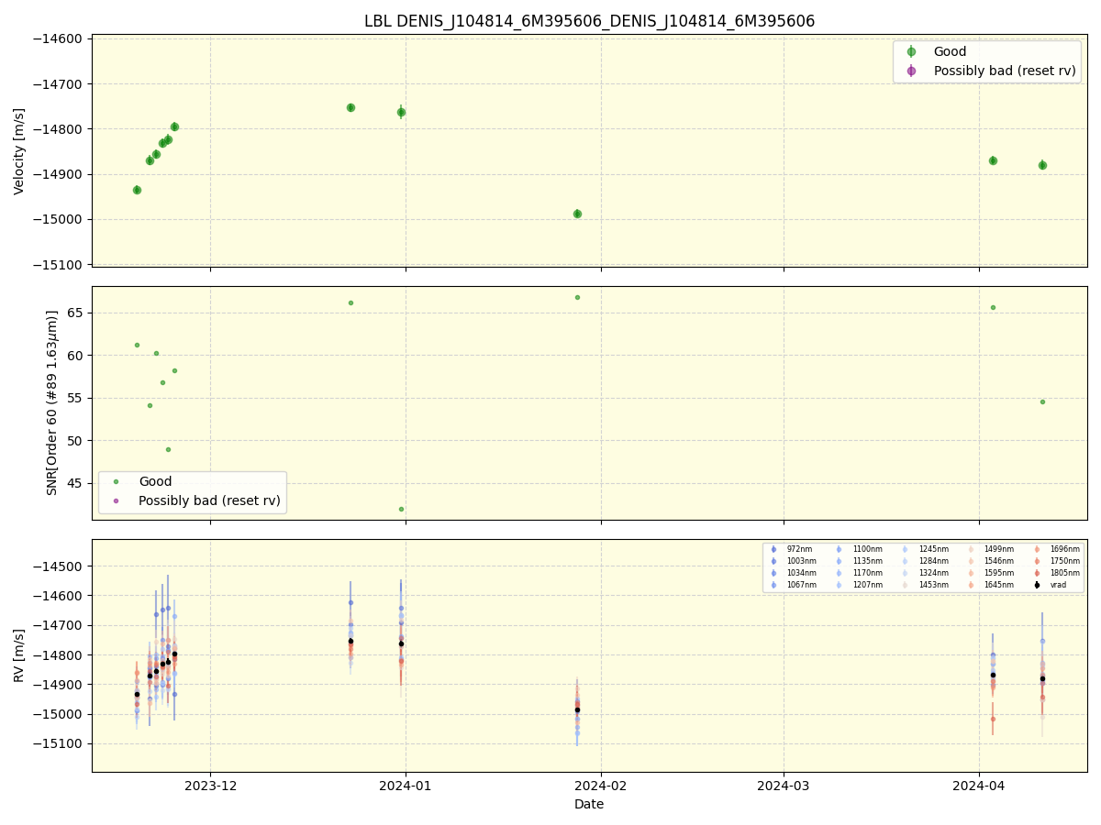Viewport: 1101px width, 825px height.
Task: Click the black vrad point in late January 2024
Action: (577, 709)
